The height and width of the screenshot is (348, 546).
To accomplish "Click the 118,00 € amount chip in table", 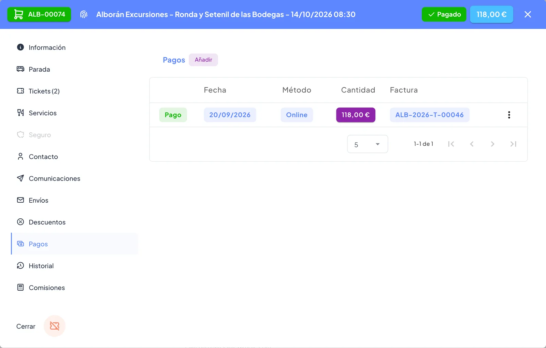I will (356, 115).
